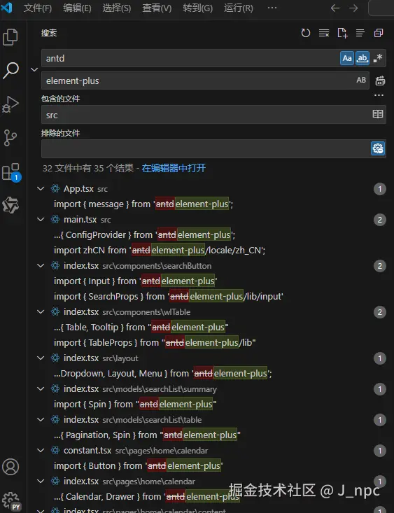394x513 pixels.
Task: Open the Accounts icon in activity bar
Action: [x=10, y=467]
